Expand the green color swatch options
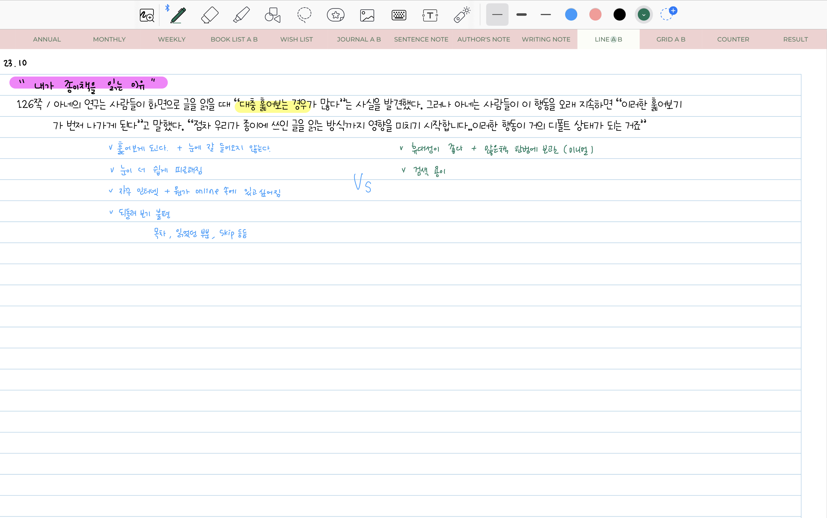 [644, 15]
